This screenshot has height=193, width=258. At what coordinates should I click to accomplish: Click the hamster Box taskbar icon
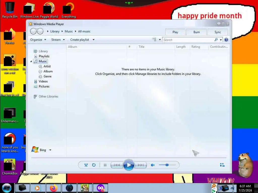[85, 188]
